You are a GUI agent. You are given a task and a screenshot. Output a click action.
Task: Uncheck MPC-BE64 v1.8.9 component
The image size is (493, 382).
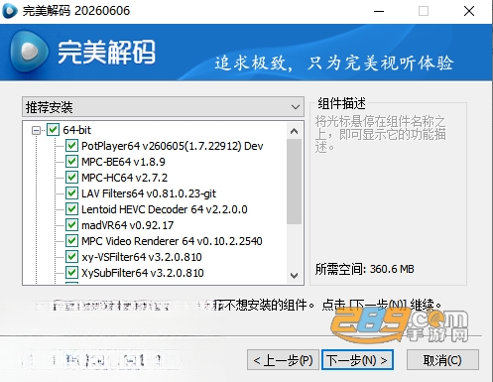[x=71, y=162]
